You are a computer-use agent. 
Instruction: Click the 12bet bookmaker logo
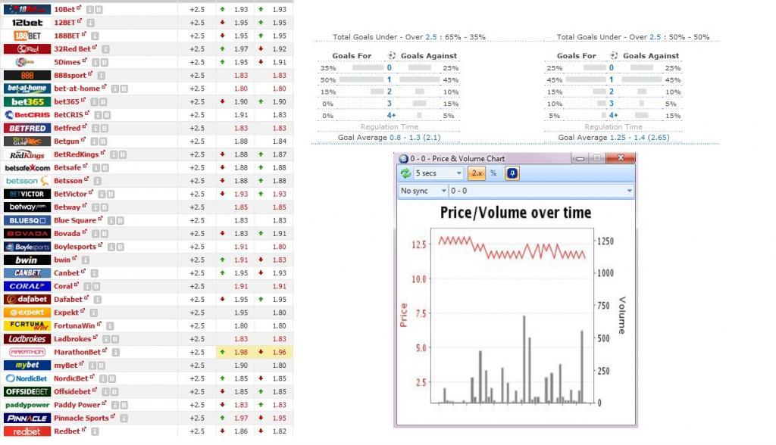(27, 22)
